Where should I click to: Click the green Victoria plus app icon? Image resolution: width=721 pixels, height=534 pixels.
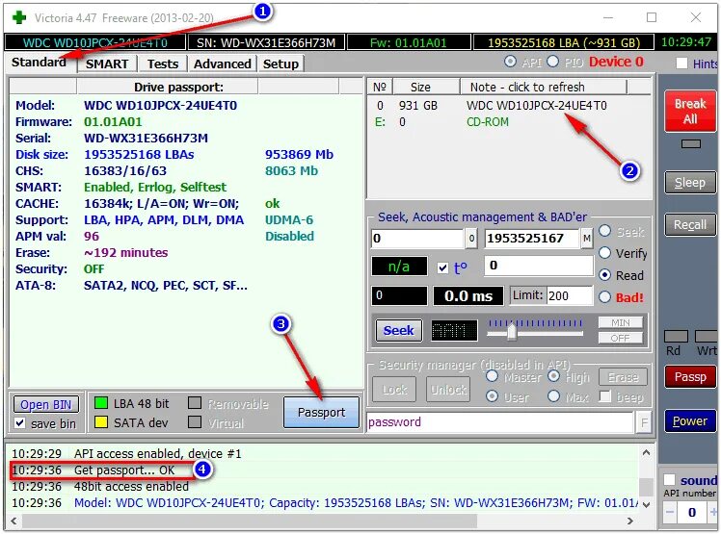(19, 17)
